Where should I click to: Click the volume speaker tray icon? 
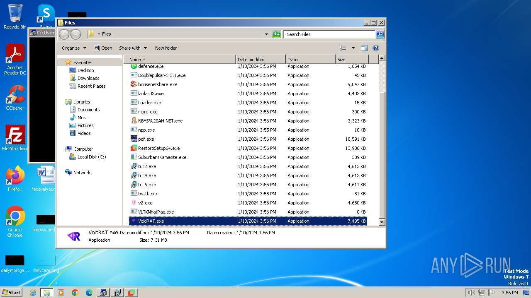471,293
